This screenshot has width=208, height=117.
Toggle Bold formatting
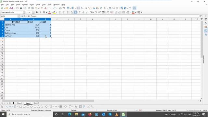37,12
